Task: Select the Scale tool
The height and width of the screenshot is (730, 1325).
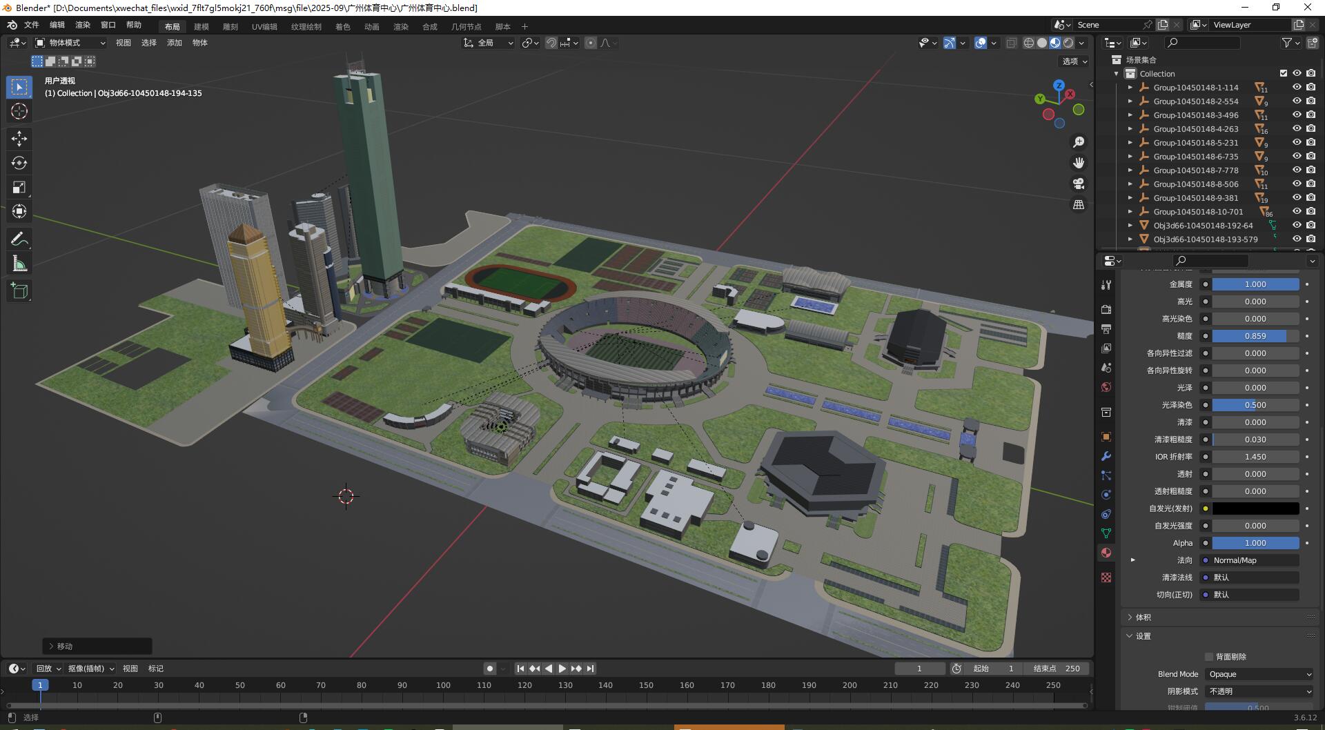Action: [19, 187]
